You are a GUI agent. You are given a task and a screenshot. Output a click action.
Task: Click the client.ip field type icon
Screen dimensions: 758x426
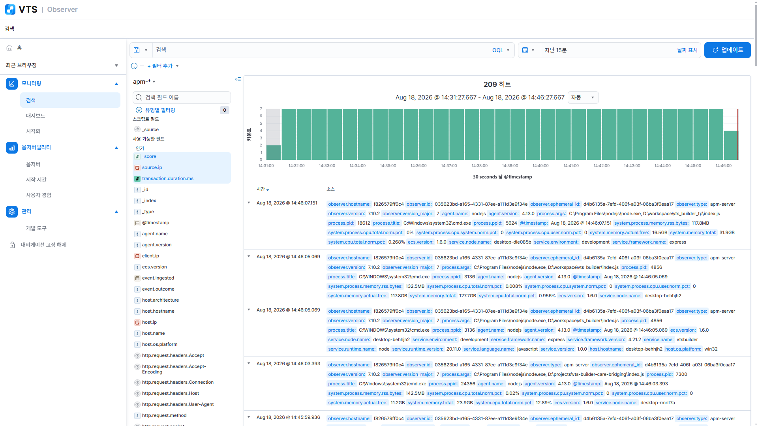(137, 256)
